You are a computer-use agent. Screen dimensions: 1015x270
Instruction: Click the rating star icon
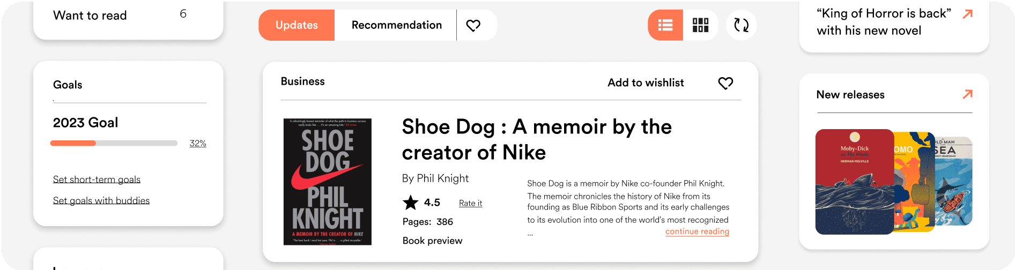click(x=411, y=202)
